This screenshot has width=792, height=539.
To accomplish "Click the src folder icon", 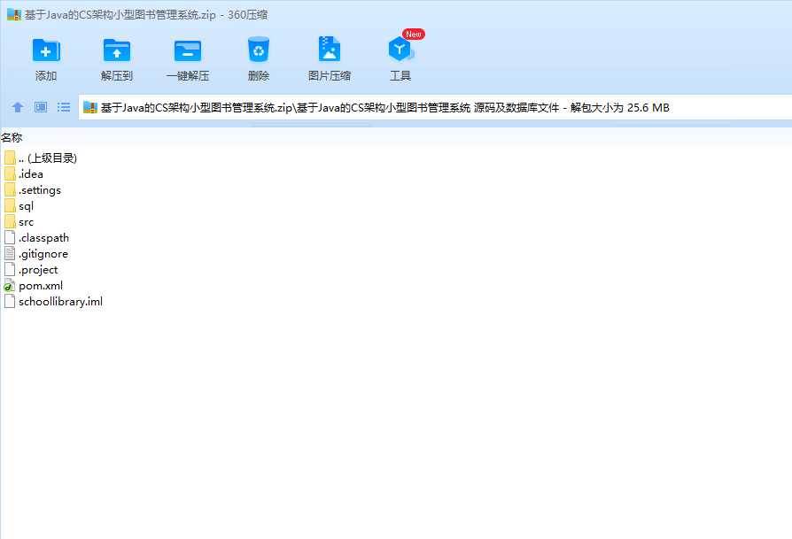I will [x=10, y=221].
